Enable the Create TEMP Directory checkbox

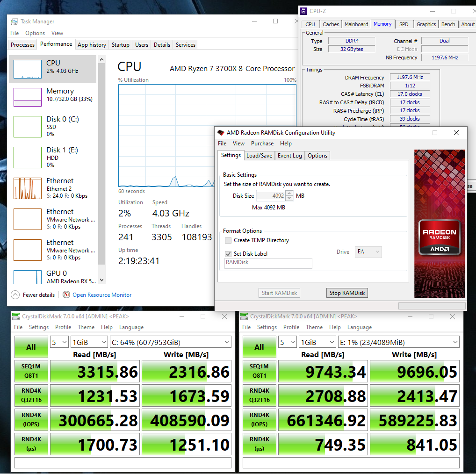(x=228, y=240)
